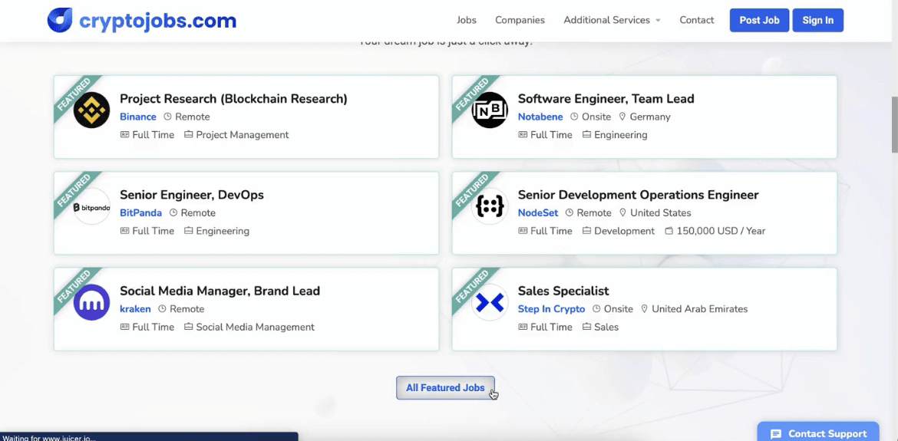Screen dimensions: 898x441
Task: Expand the Additional Services dropdown
Action: [x=612, y=20]
